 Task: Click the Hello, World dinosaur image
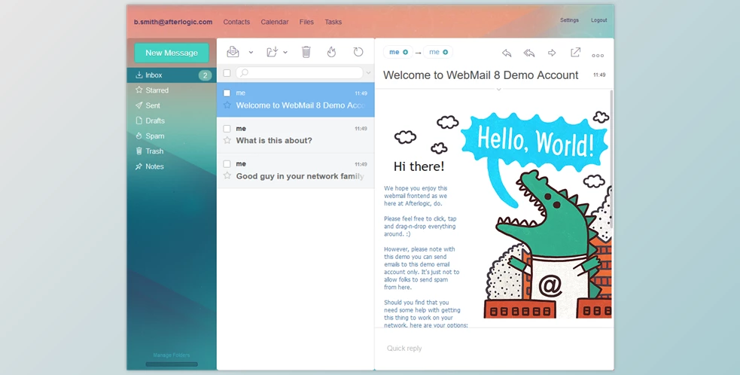(537, 215)
